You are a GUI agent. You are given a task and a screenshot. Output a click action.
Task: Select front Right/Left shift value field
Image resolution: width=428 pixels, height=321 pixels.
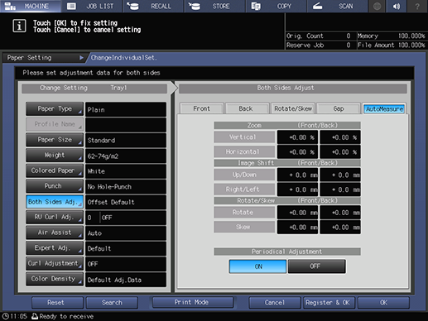(297, 189)
